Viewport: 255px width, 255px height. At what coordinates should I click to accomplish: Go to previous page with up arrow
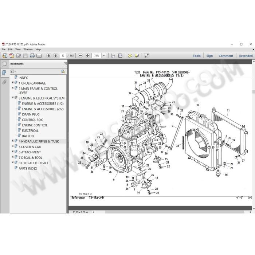[48, 56]
